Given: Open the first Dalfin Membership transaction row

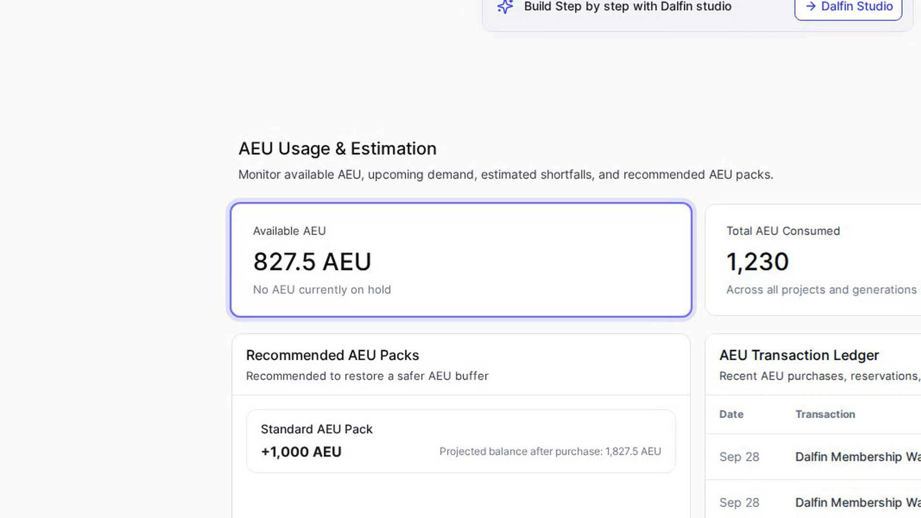Looking at the screenshot, I should click(x=813, y=457).
